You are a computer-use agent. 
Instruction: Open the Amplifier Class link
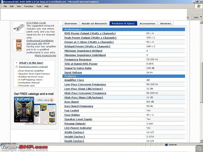point(74,80)
